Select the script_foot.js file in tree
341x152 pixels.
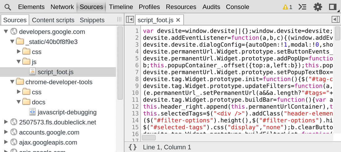[x=55, y=72]
